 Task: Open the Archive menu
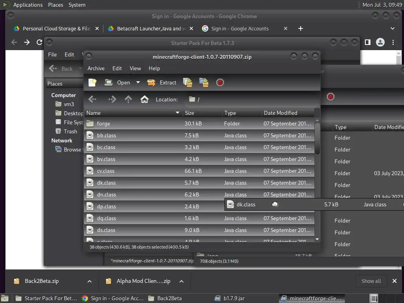tap(96, 68)
